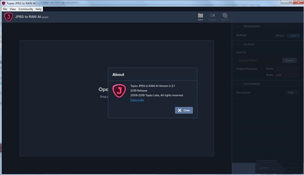Click the J logo in About dialog
The width and height of the screenshot is (304, 175).
pos(119,91)
